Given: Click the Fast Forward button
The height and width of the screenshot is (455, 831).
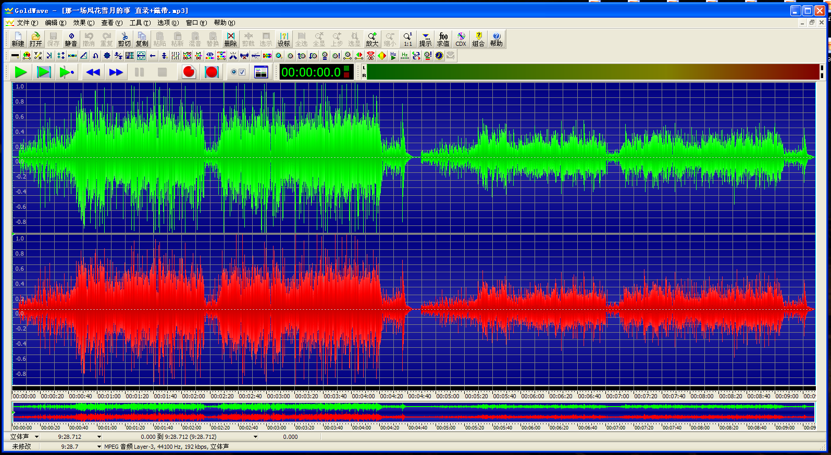Looking at the screenshot, I should pos(116,72).
